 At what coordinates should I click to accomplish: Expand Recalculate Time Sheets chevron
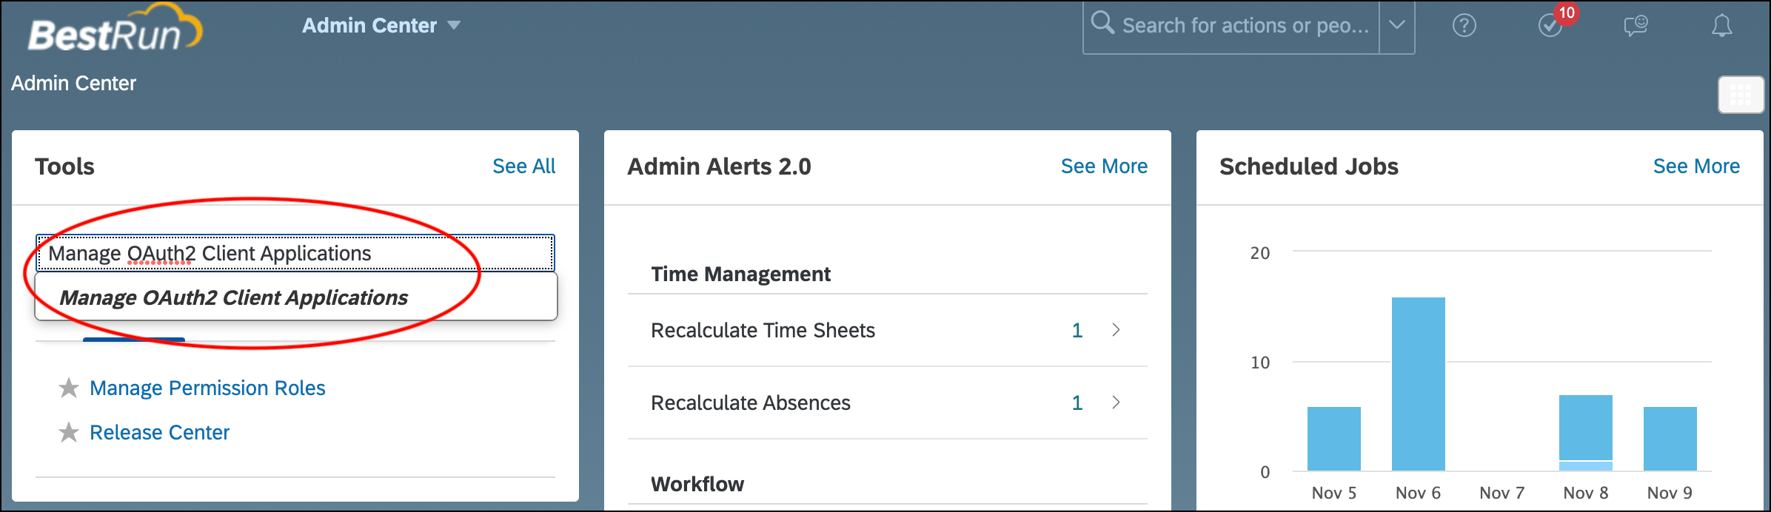tap(1116, 330)
